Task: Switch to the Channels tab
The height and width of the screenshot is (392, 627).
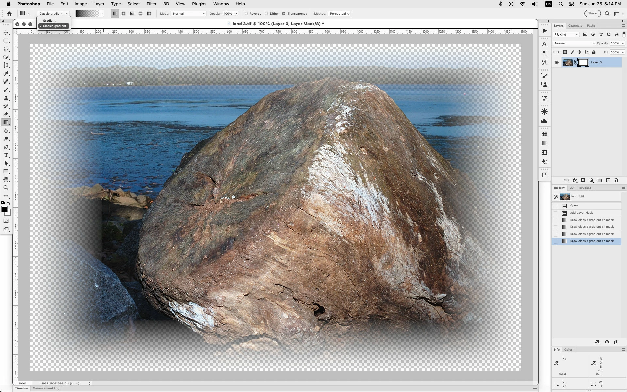Action: pos(575,26)
